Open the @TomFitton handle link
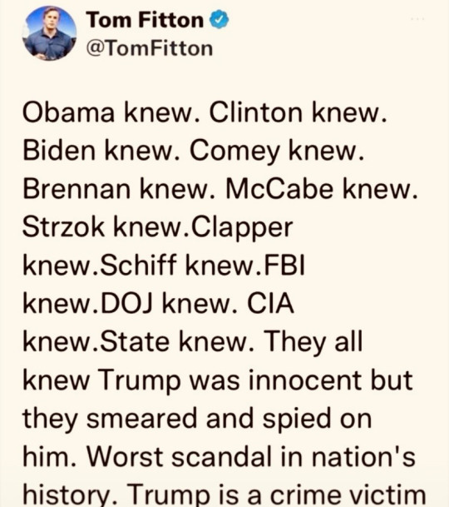Viewport: 449px width, 507px height. pos(150,48)
